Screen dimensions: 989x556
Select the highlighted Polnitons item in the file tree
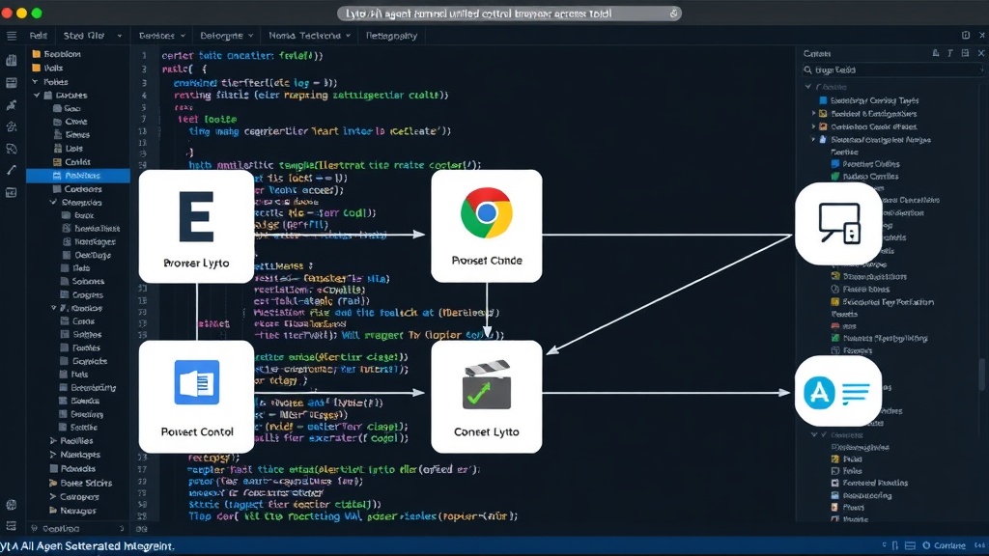pyautogui.click(x=78, y=176)
